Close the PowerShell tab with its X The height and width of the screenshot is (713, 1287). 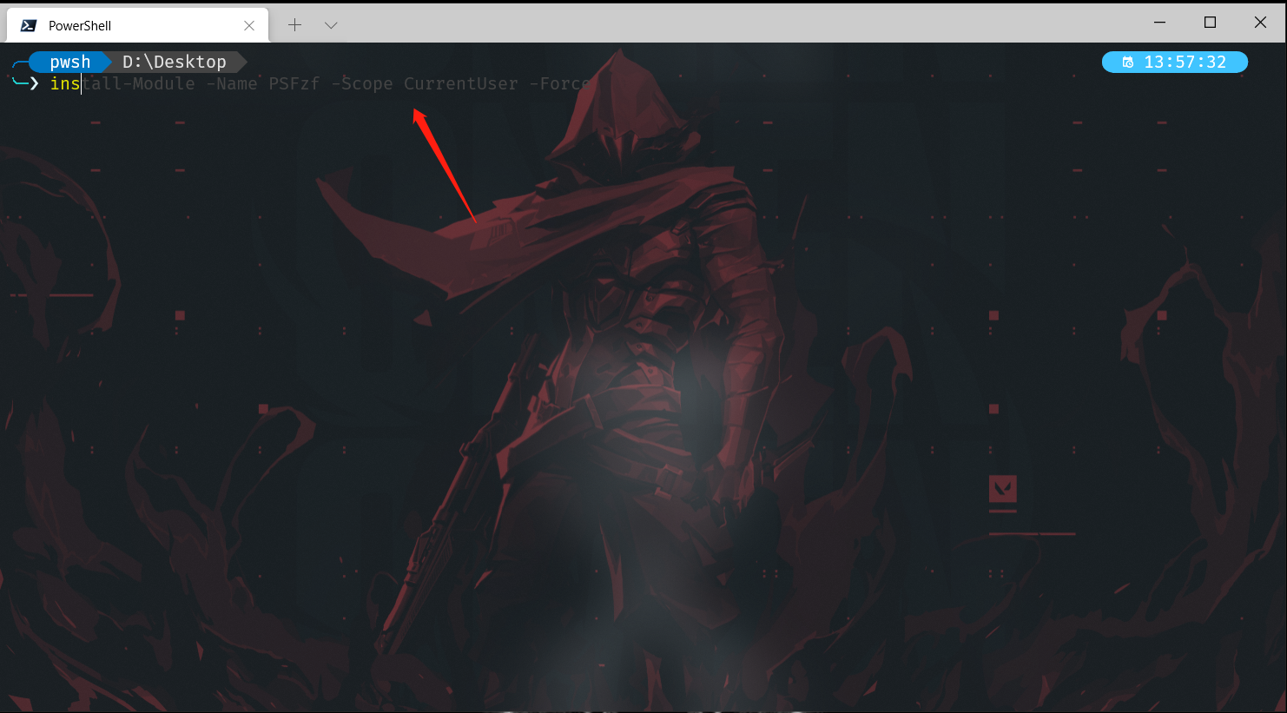[250, 24]
